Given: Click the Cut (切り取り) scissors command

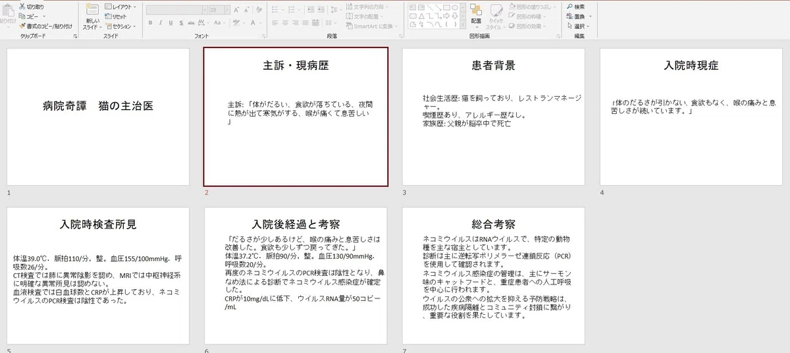Looking at the screenshot, I should (x=32, y=7).
